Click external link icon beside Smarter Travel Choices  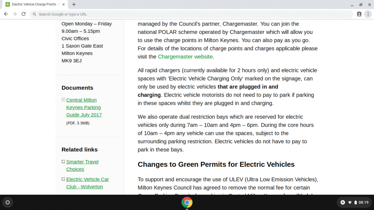63,162
